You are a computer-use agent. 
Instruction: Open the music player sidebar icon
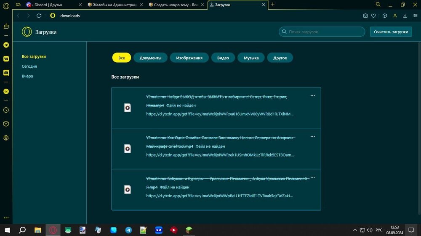pos(6,91)
